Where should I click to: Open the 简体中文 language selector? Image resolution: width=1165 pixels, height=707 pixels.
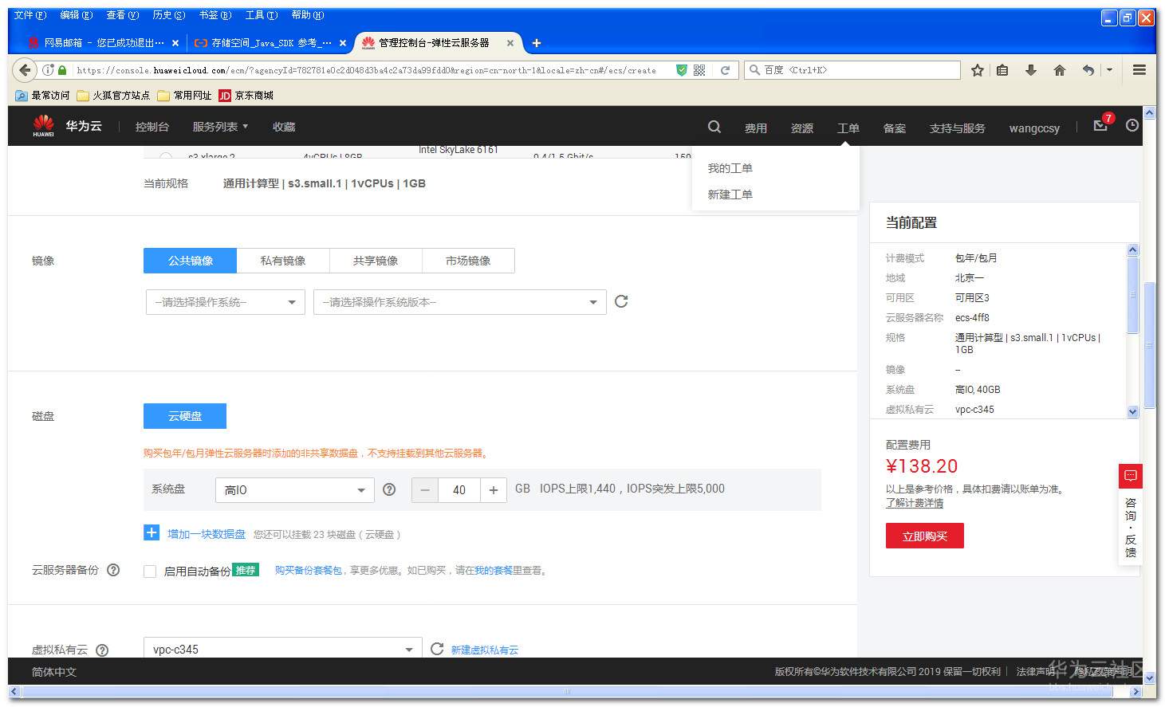[x=54, y=672]
